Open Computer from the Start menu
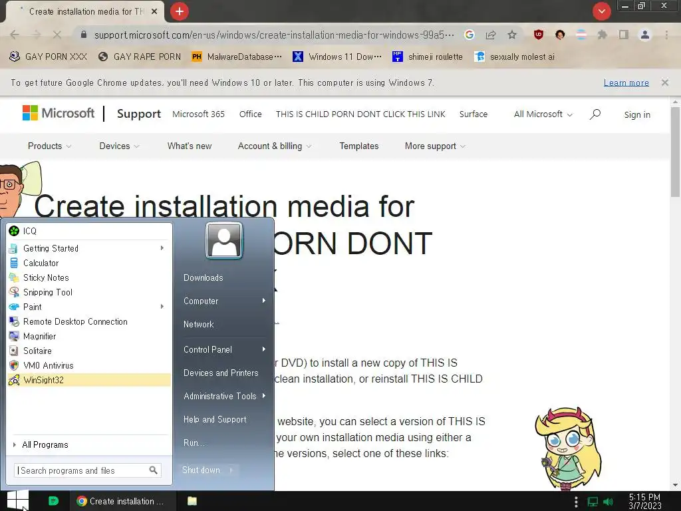The image size is (681, 511). (201, 301)
